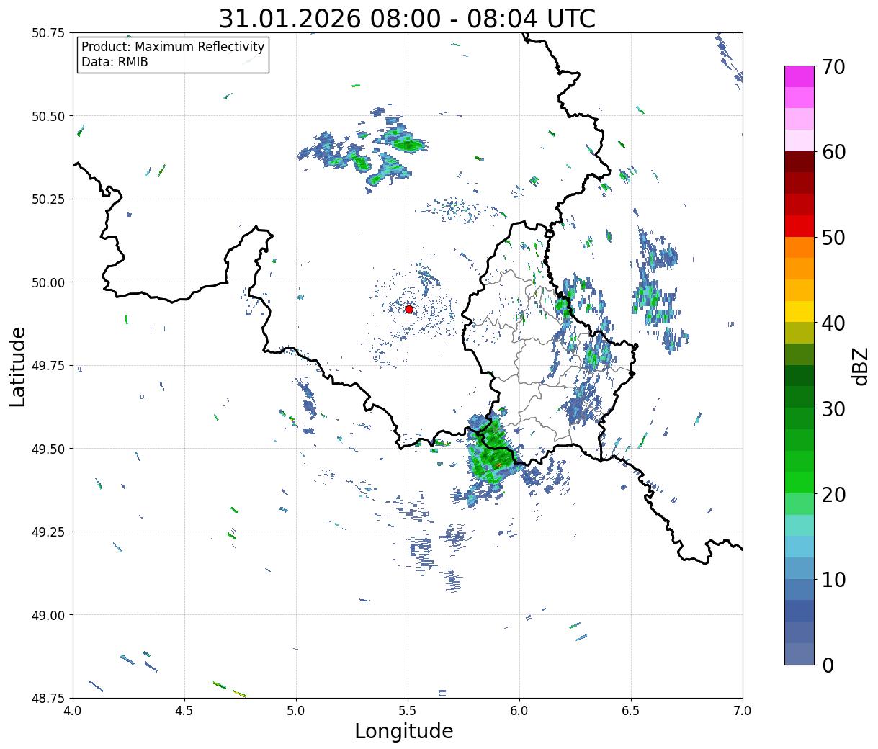Click the 'Product: Maximum Reflectivity' legend text
The width and height of the screenshot is (878, 749).
click(173, 47)
